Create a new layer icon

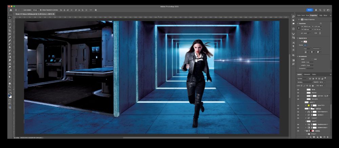click(x=324, y=137)
